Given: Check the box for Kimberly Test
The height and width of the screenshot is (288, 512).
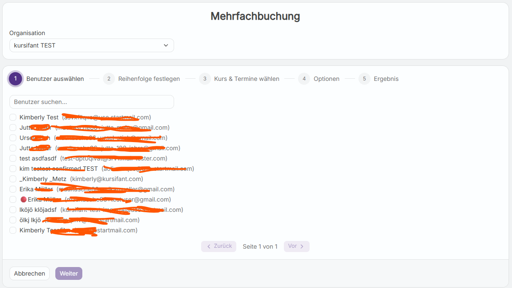Looking at the screenshot, I should tap(12, 117).
